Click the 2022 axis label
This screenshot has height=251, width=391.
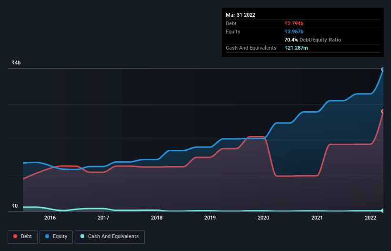click(x=371, y=218)
